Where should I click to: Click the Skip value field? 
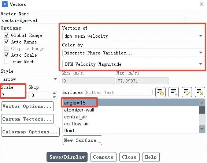click(x=40, y=95)
